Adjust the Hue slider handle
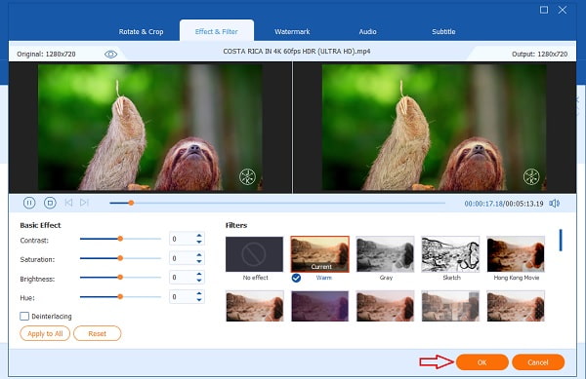The height and width of the screenshot is (379, 586). tap(120, 296)
